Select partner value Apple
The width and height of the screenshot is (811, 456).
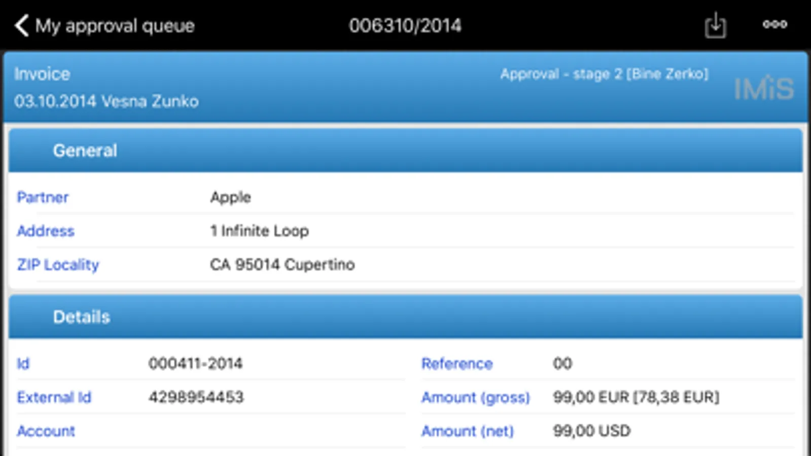(231, 198)
